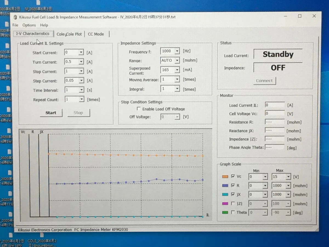
Task: Click the Connect button
Action: pyautogui.click(x=264, y=81)
